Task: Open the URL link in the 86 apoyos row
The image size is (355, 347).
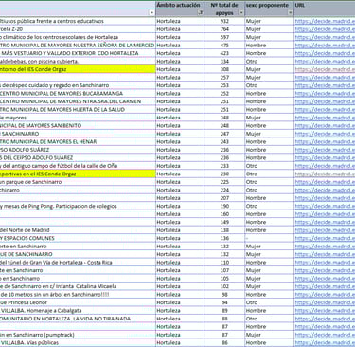Action: click(x=325, y=343)
